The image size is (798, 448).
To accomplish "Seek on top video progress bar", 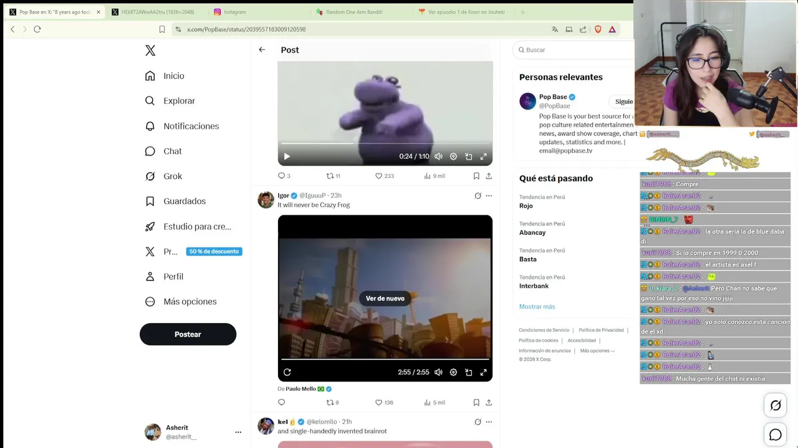I will click(385, 143).
